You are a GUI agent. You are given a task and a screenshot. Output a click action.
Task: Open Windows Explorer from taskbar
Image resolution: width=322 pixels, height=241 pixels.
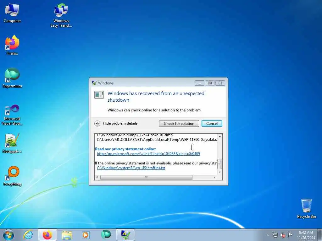tap(67, 235)
